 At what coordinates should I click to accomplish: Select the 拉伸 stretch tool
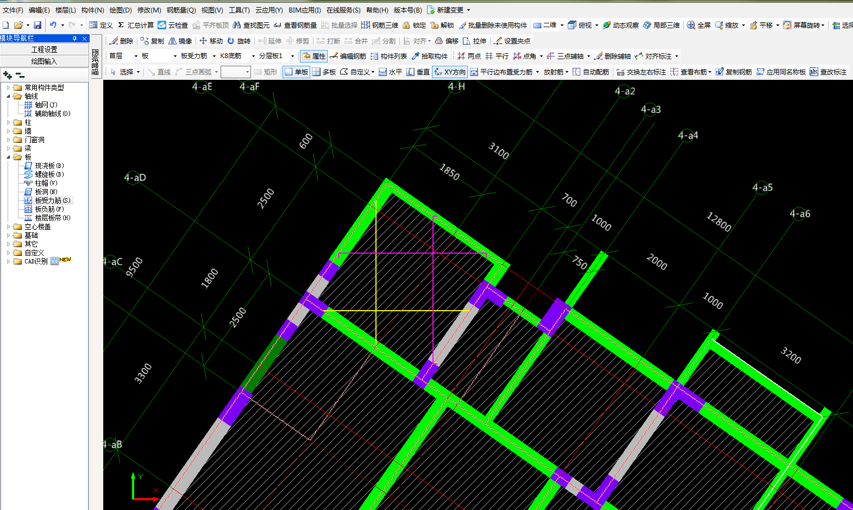pyautogui.click(x=474, y=41)
